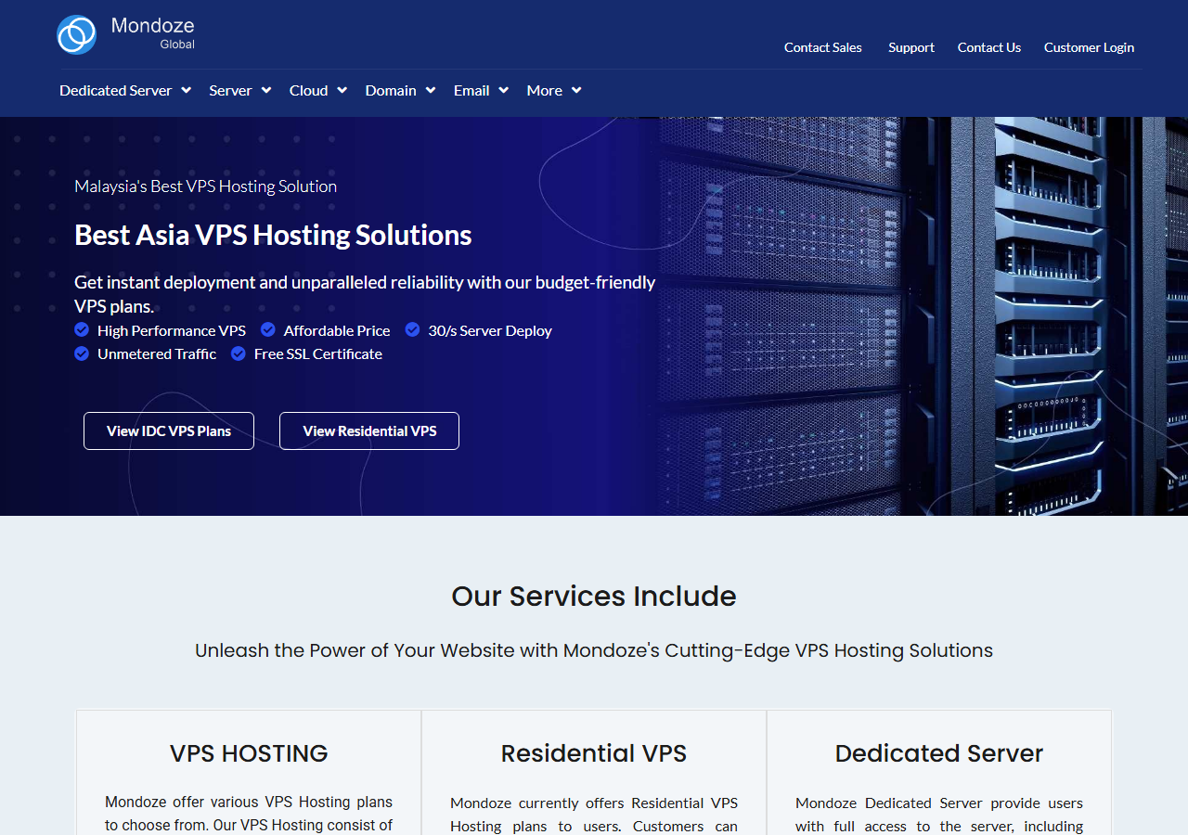Image resolution: width=1188 pixels, height=835 pixels.
Task: Select the Dedicated Server card heading
Action: [939, 753]
